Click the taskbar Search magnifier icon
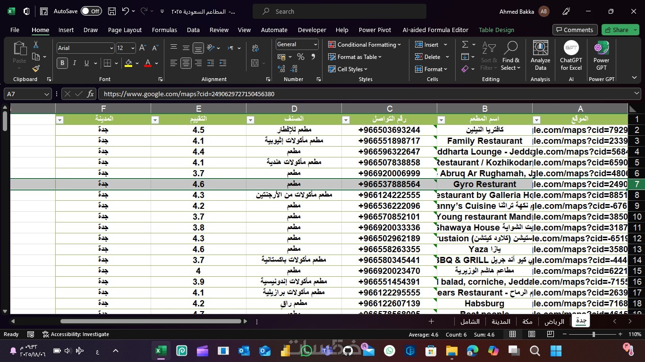The height and width of the screenshot is (362, 645). pos(535,351)
